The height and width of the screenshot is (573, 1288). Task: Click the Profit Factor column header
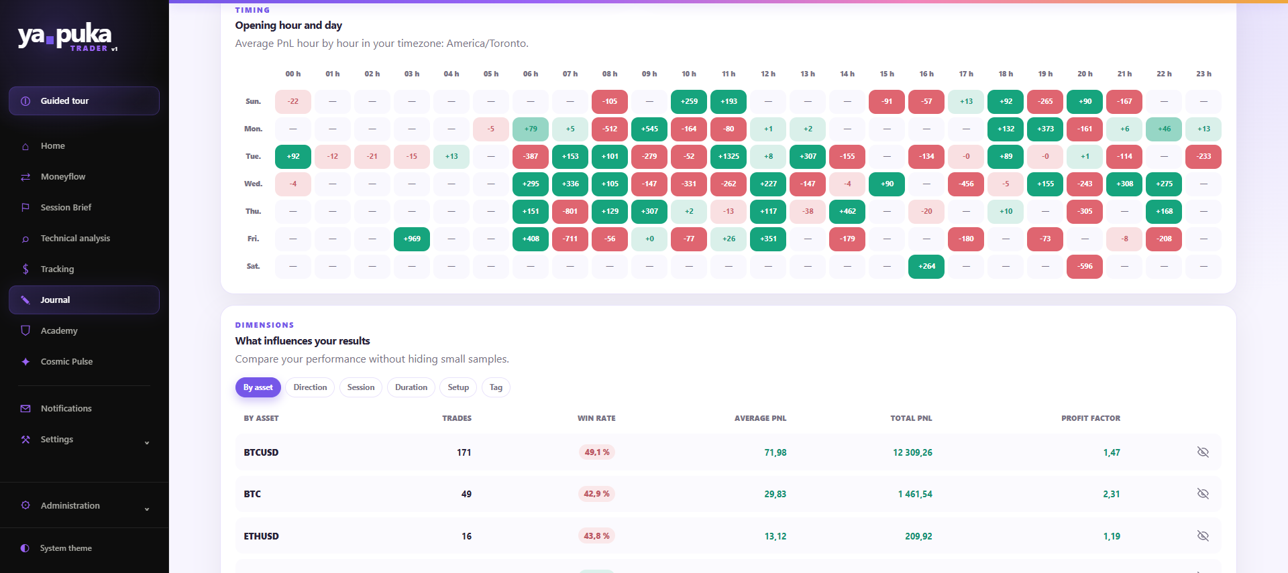[1091, 418]
